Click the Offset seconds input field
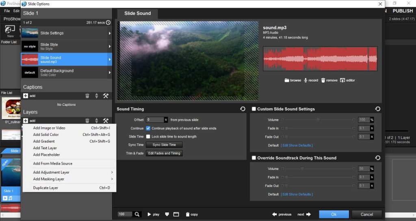416x221 pixels. point(155,120)
